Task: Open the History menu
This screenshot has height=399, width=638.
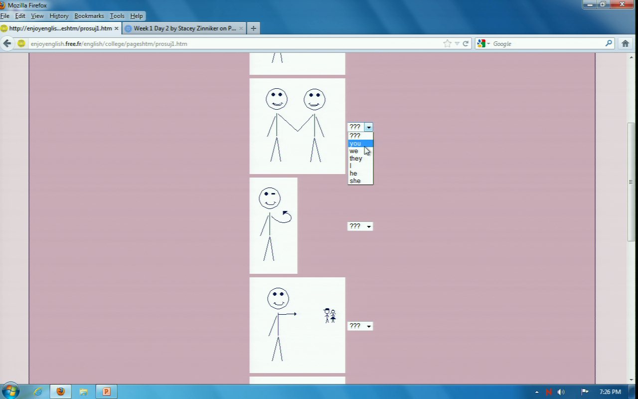Action: [59, 16]
